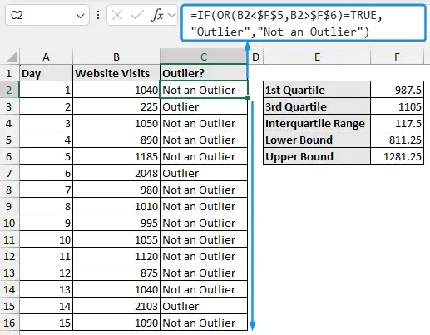Select cell with value 1105
Viewport: 430px width, 335px height.
coord(398,106)
